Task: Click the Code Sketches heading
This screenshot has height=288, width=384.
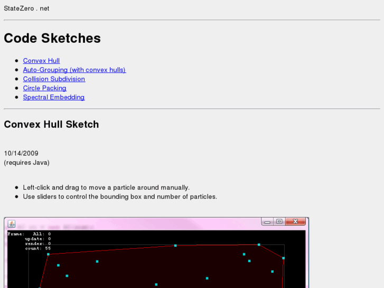Action: click(x=52, y=38)
